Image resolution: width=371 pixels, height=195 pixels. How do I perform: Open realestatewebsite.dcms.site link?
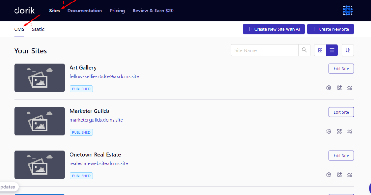99,163
